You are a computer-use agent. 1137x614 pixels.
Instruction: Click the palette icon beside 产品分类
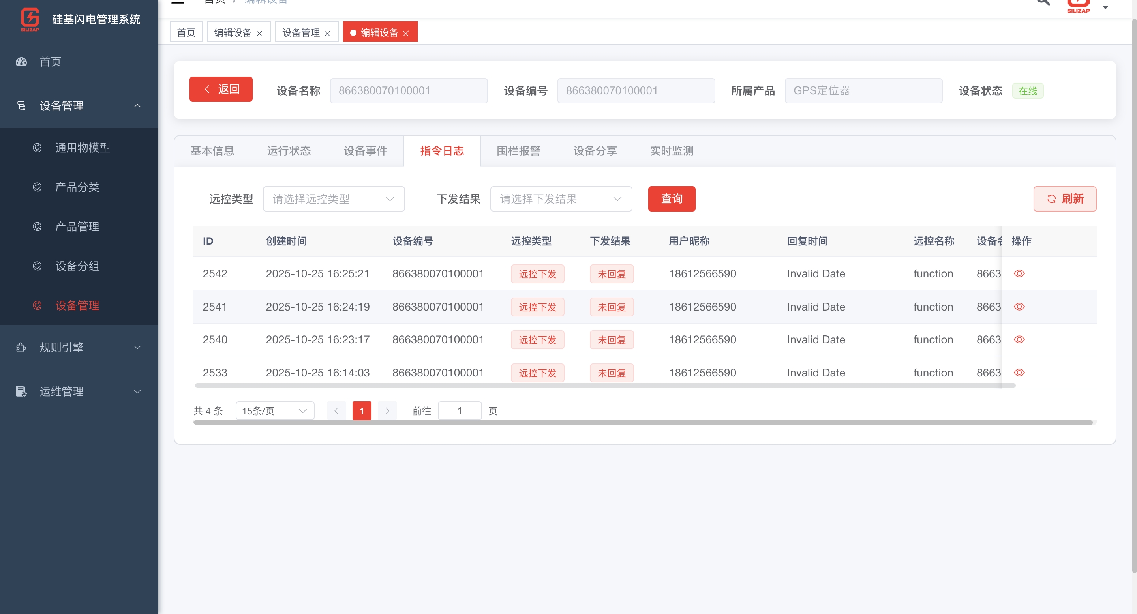pyautogui.click(x=38, y=187)
